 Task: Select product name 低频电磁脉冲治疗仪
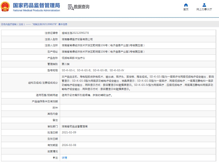point(73,58)
